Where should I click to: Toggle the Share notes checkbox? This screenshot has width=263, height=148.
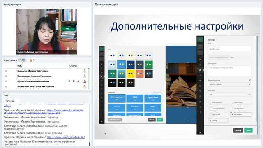pos(233,102)
